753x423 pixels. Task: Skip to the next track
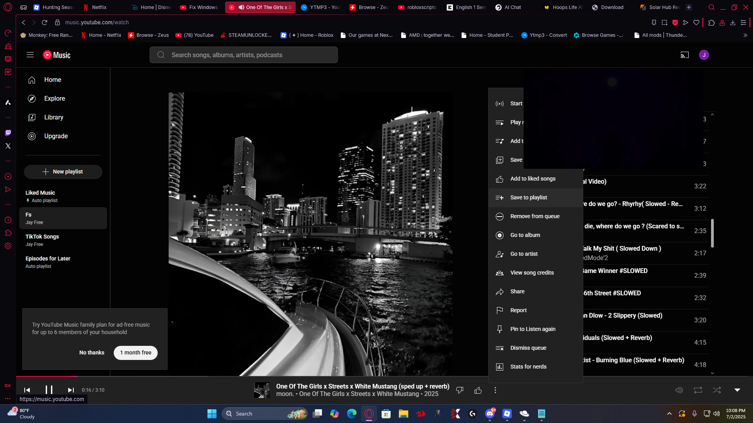71,390
